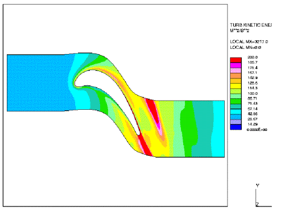293x215 pixels.
Task: Click the legend value 42.86
Action: click(x=253, y=114)
